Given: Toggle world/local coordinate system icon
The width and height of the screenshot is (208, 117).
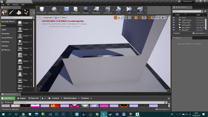Looking at the screenshot, I should [x=126, y=18].
